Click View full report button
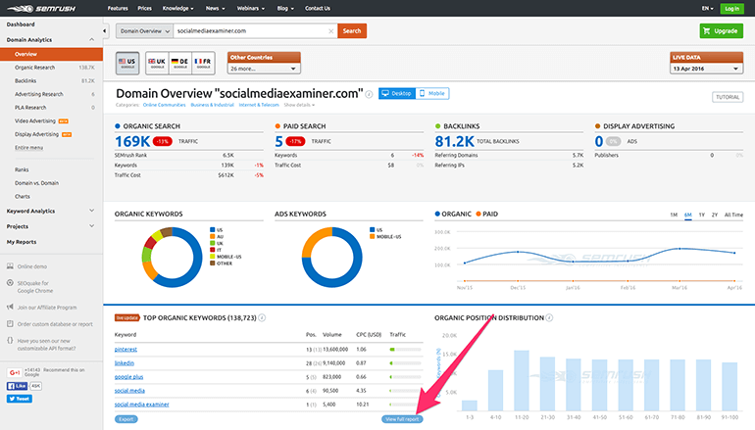755x430 pixels. tap(402, 419)
